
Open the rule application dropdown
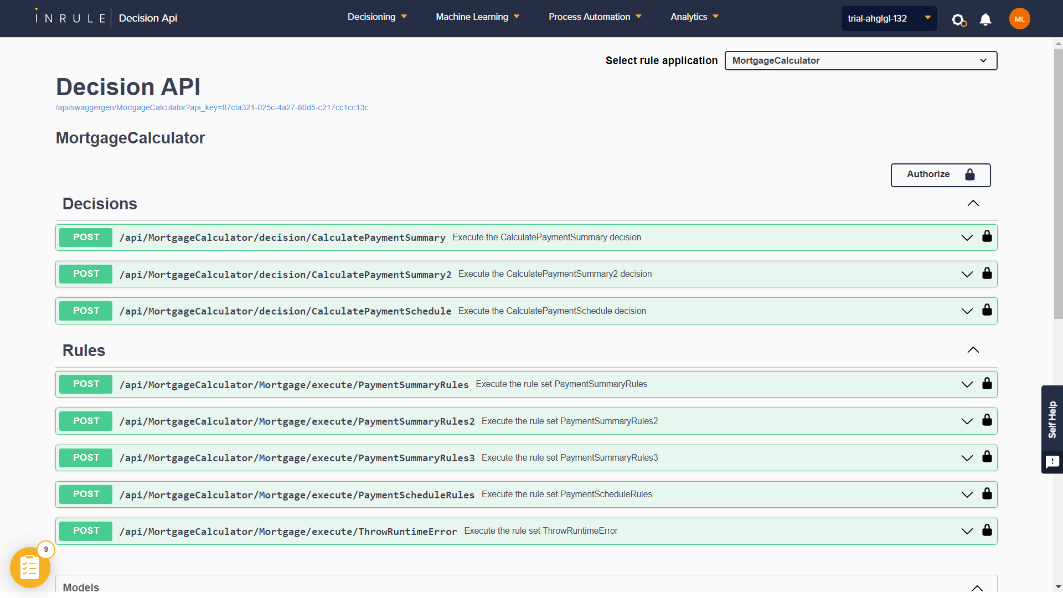(860, 61)
